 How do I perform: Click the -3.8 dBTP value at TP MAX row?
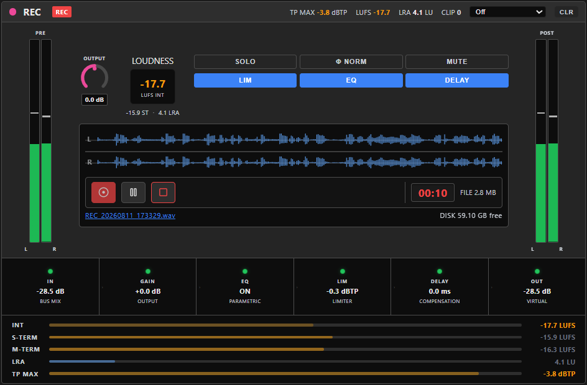[559, 374]
